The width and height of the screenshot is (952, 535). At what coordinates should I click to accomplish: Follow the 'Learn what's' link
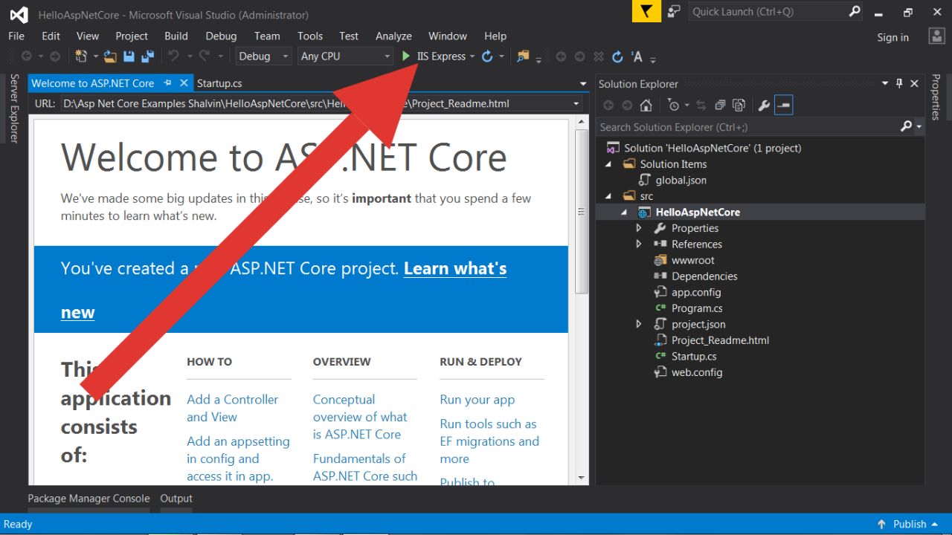click(x=455, y=268)
